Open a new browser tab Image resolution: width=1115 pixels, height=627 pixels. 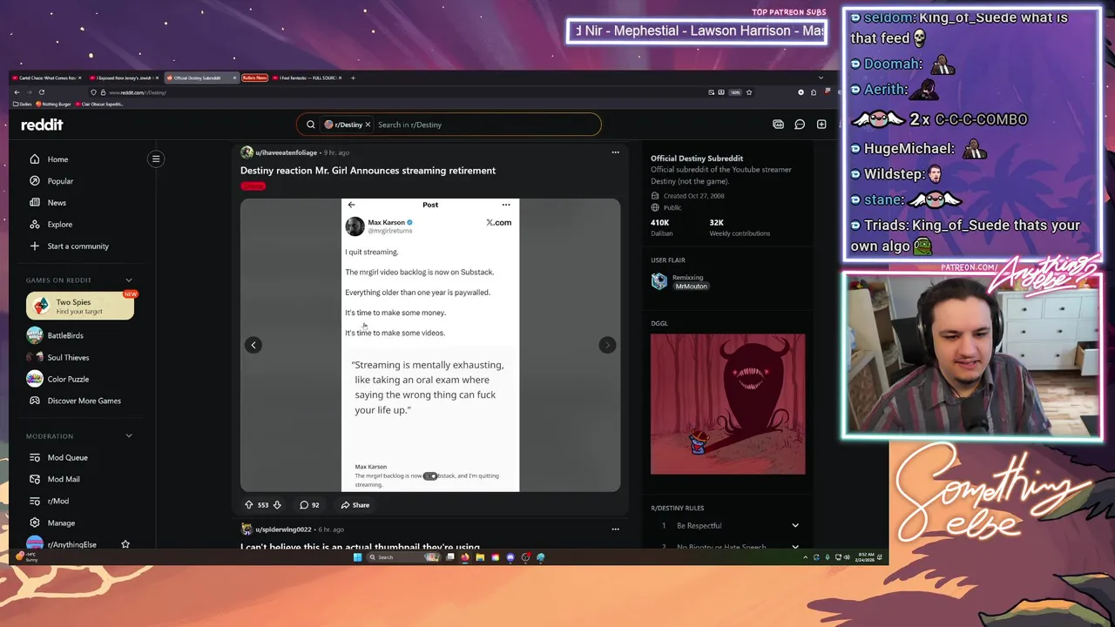pos(353,78)
